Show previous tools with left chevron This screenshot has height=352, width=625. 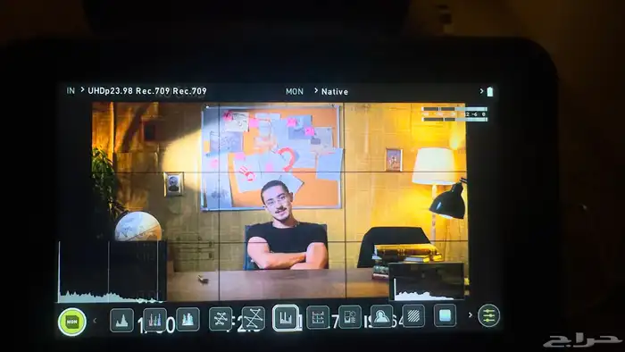click(x=95, y=320)
